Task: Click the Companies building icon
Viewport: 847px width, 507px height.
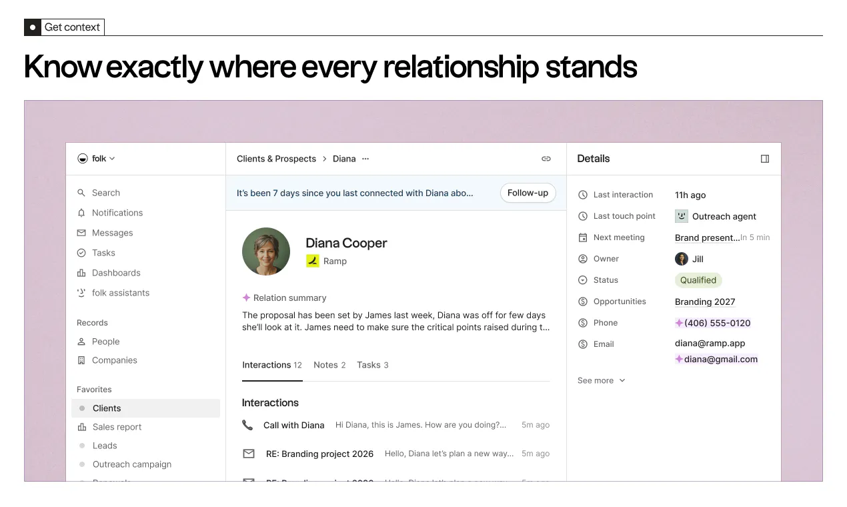Action: [81, 360]
